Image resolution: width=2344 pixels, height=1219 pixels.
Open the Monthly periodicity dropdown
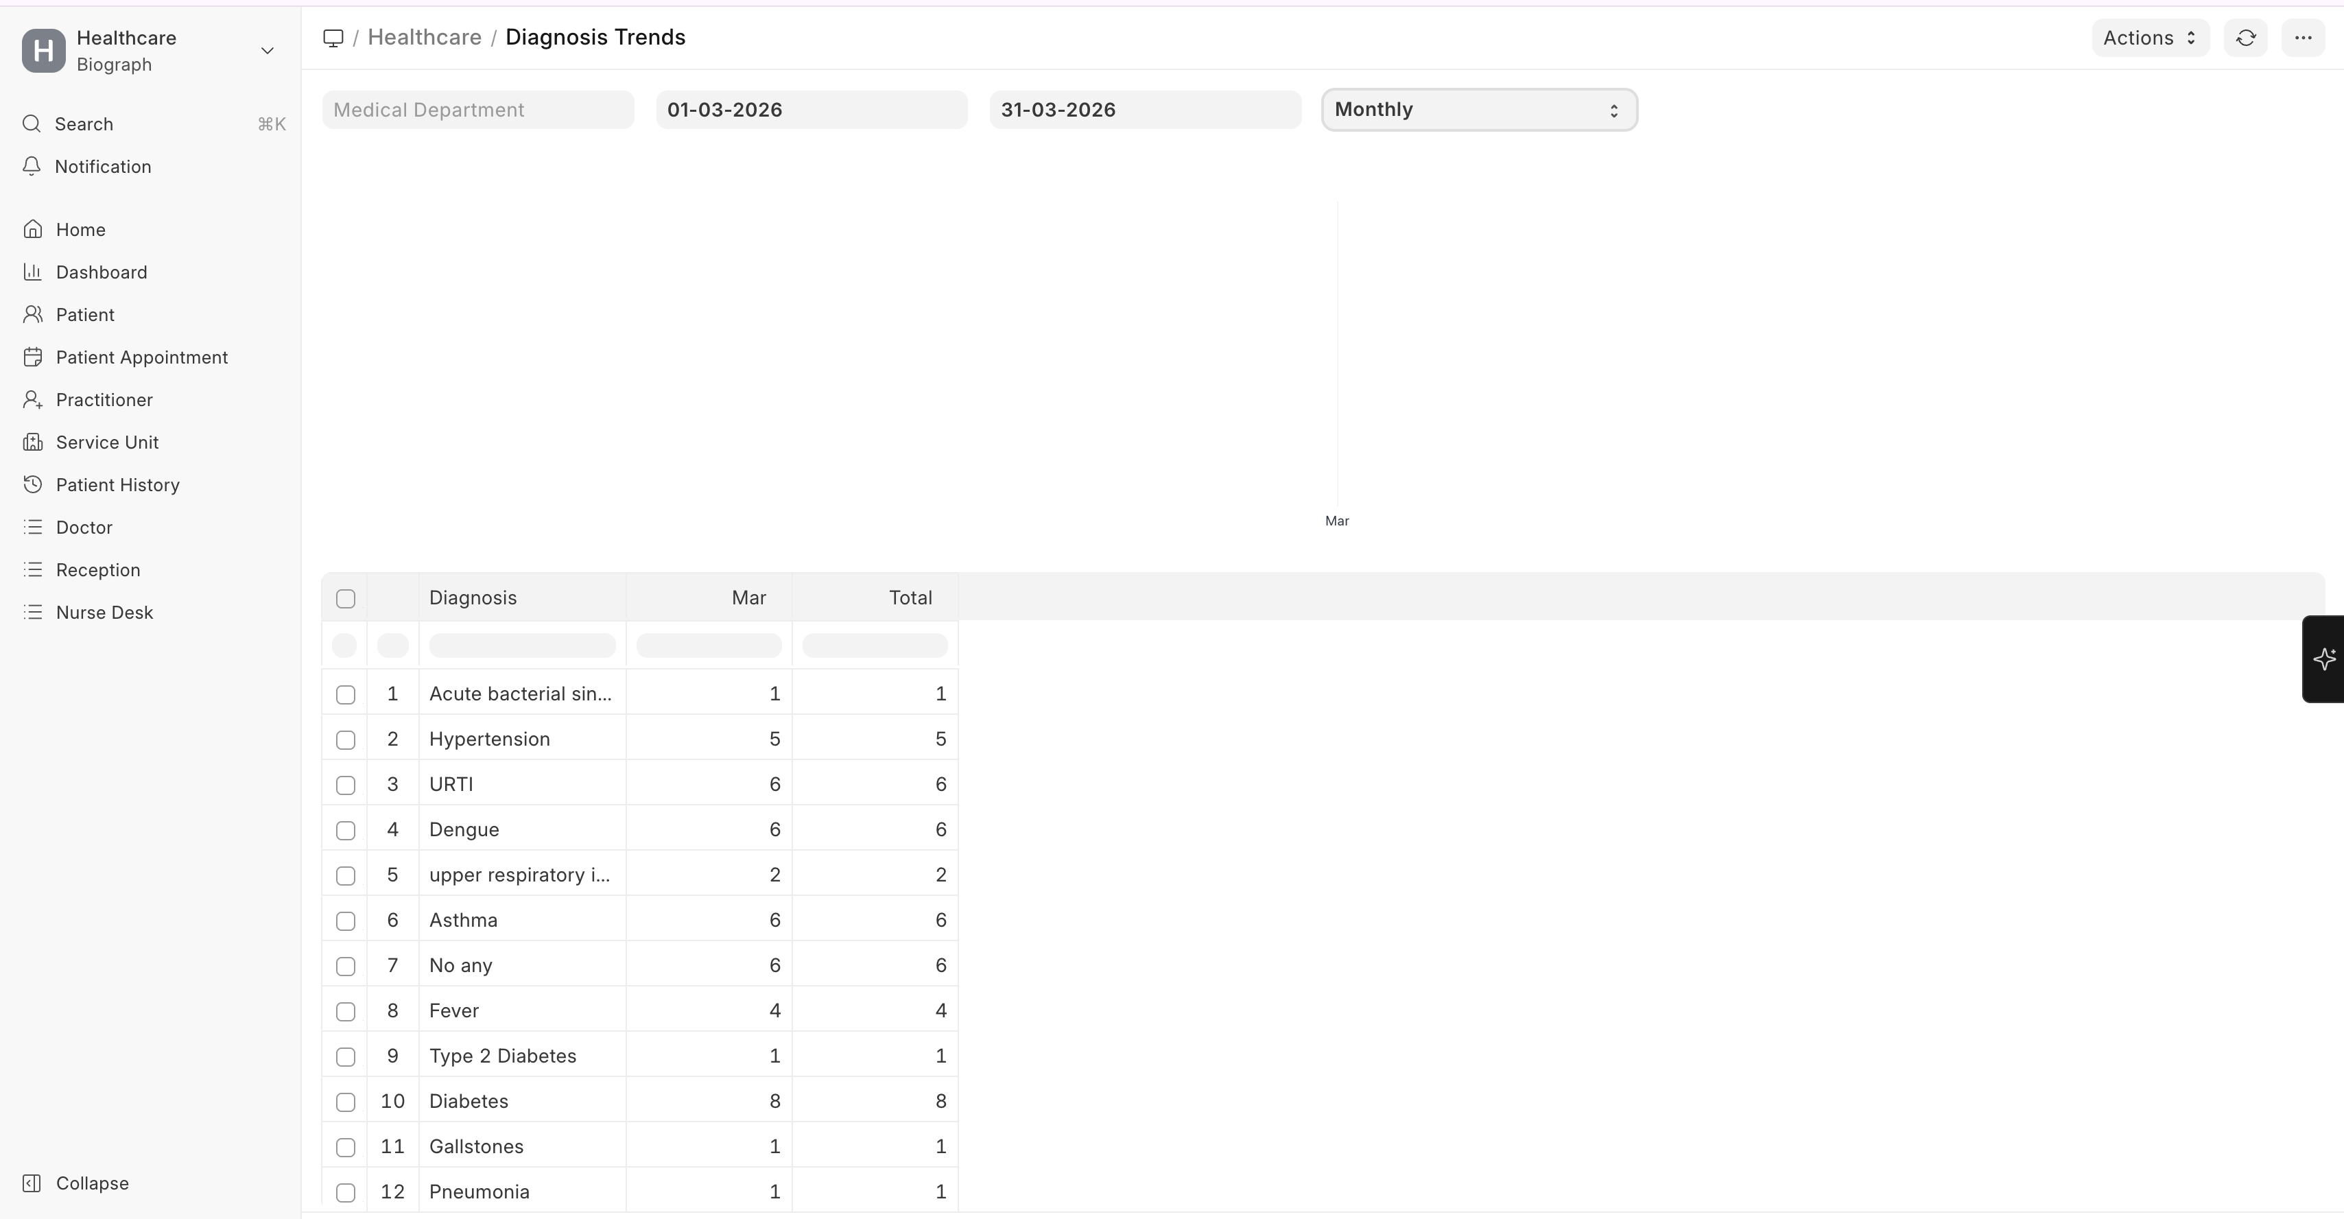pyautogui.click(x=1478, y=110)
